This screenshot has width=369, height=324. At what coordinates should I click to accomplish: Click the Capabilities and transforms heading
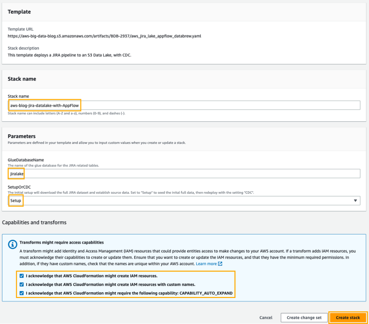point(34,222)
